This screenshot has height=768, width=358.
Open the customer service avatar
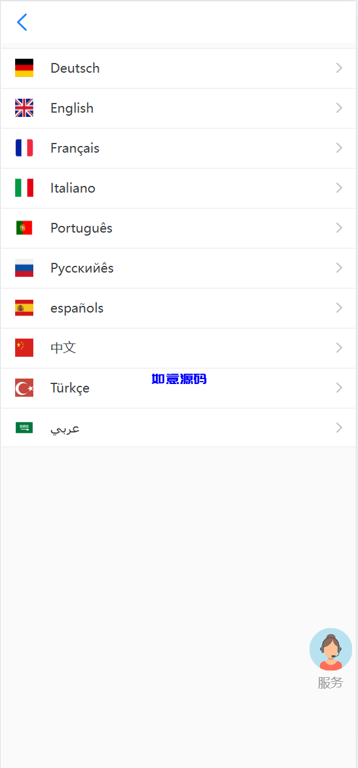(x=331, y=649)
